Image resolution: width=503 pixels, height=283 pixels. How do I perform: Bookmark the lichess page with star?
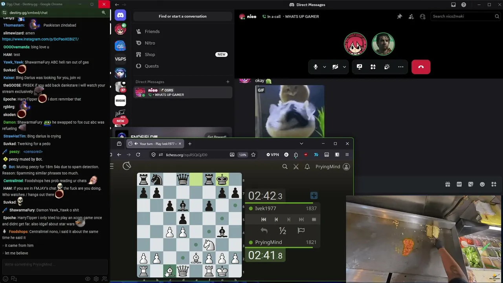point(253,155)
